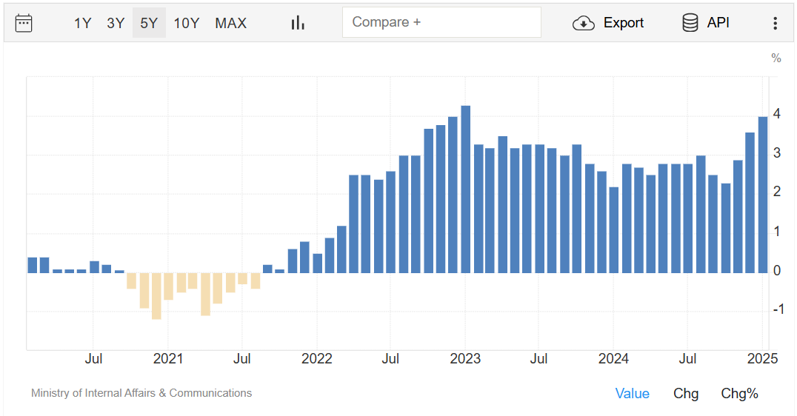Select the 3Y time range

click(x=116, y=23)
